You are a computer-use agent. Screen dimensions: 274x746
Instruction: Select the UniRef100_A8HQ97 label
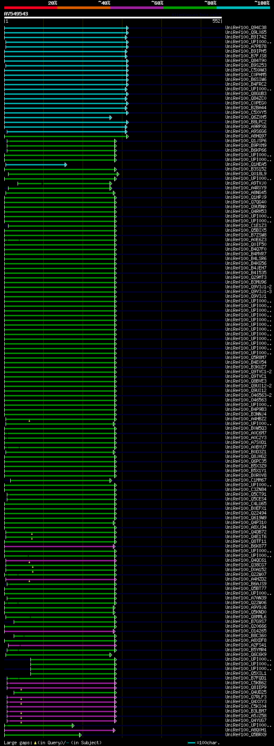pos(246,136)
